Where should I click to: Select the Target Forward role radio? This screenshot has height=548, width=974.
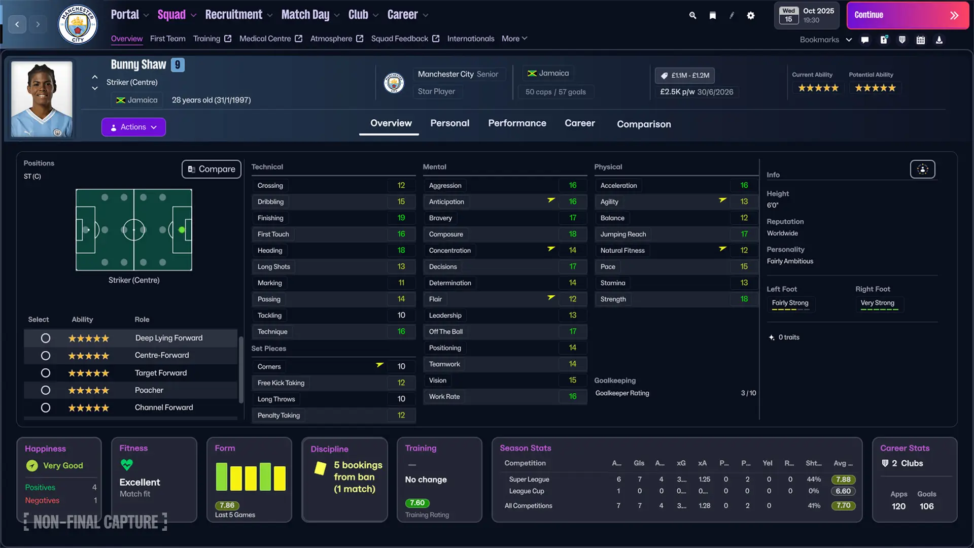pos(46,373)
